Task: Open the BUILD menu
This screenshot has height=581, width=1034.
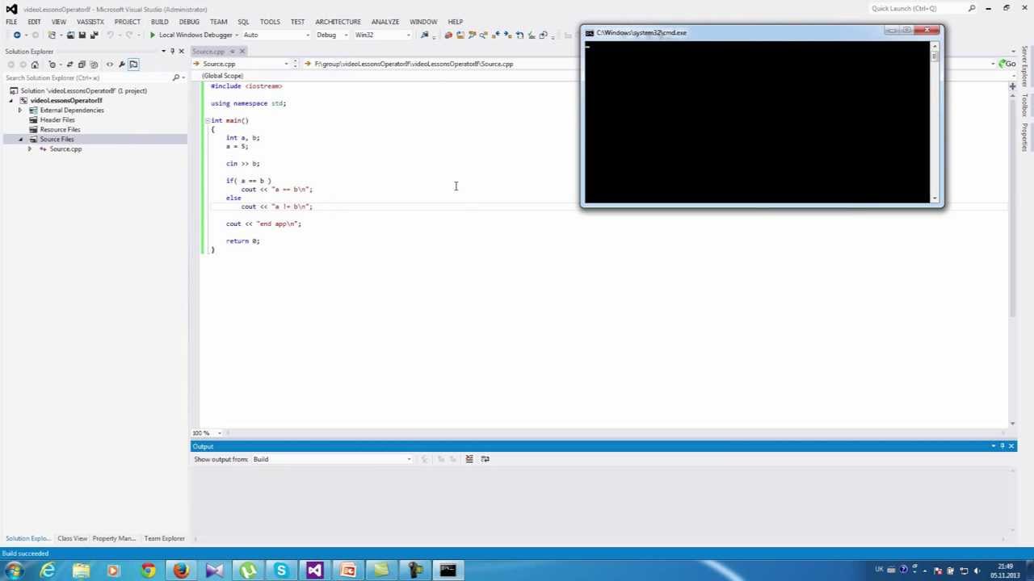Action: point(159,22)
